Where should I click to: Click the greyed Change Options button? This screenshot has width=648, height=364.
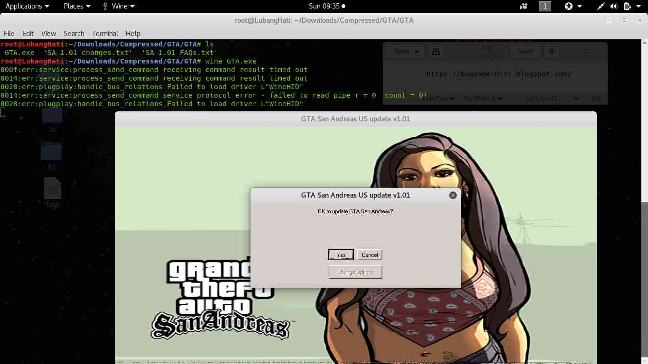[355, 272]
